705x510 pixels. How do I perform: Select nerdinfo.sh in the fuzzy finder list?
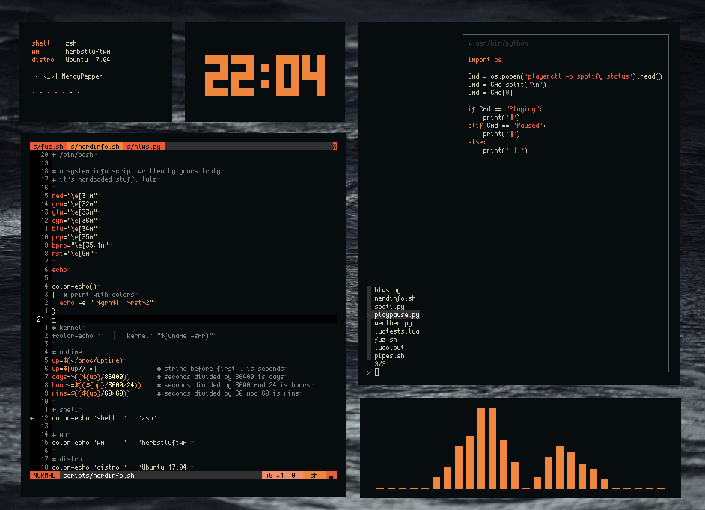point(395,298)
